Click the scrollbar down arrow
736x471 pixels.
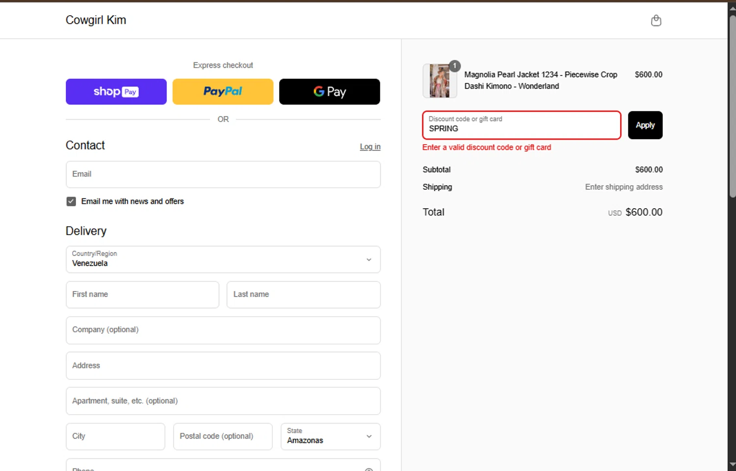click(732, 464)
